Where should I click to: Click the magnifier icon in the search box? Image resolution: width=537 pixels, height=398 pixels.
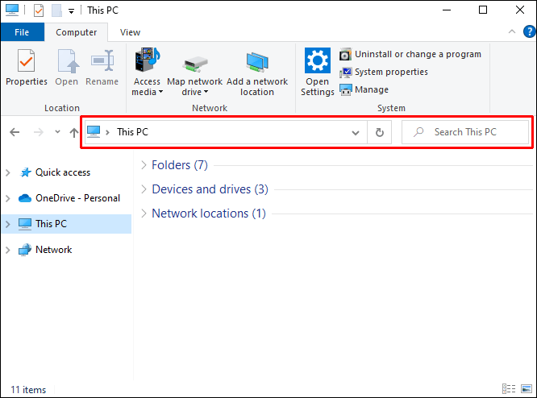click(418, 132)
